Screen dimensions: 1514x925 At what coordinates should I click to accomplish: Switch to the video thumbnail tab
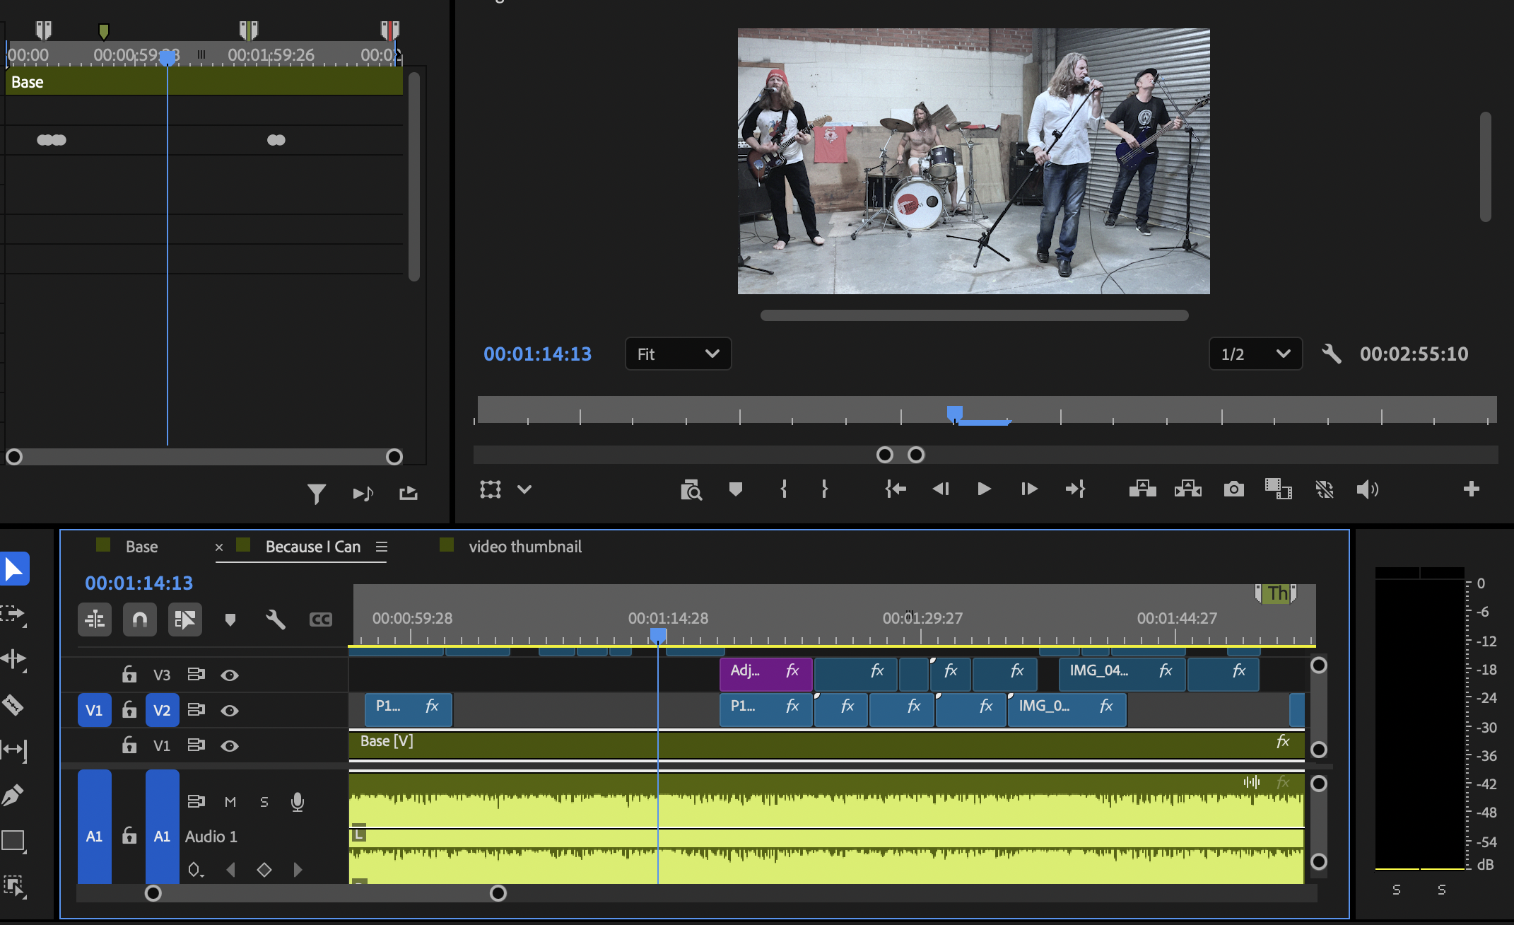tap(525, 547)
